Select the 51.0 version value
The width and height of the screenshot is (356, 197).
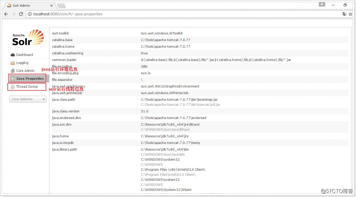(145, 111)
